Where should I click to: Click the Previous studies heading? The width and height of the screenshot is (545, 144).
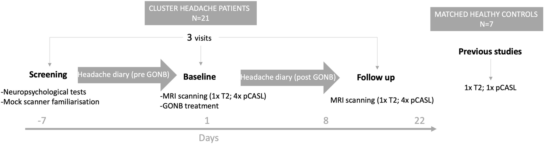pos(490,52)
